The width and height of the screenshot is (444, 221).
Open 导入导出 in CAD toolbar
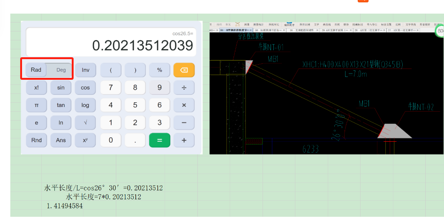tap(372, 25)
